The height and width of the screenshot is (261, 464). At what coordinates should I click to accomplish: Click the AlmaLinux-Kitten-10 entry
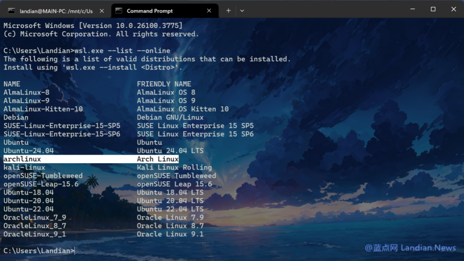pos(43,109)
